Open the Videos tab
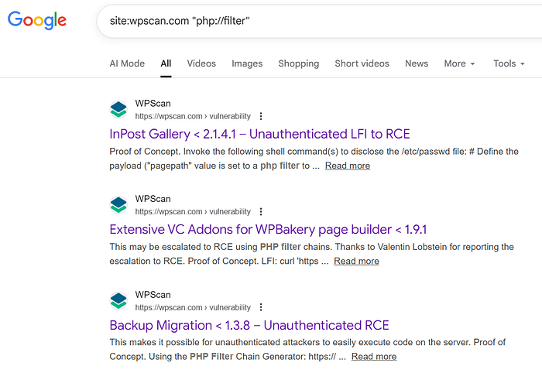 coord(201,63)
